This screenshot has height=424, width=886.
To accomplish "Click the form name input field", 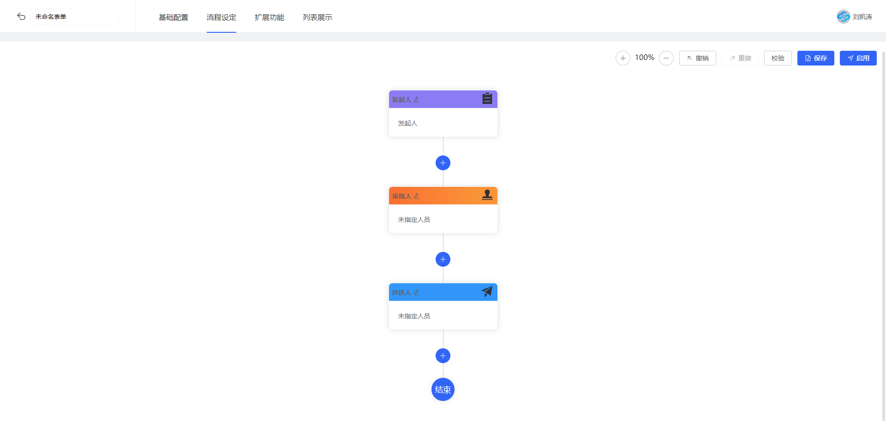I will click(x=74, y=17).
